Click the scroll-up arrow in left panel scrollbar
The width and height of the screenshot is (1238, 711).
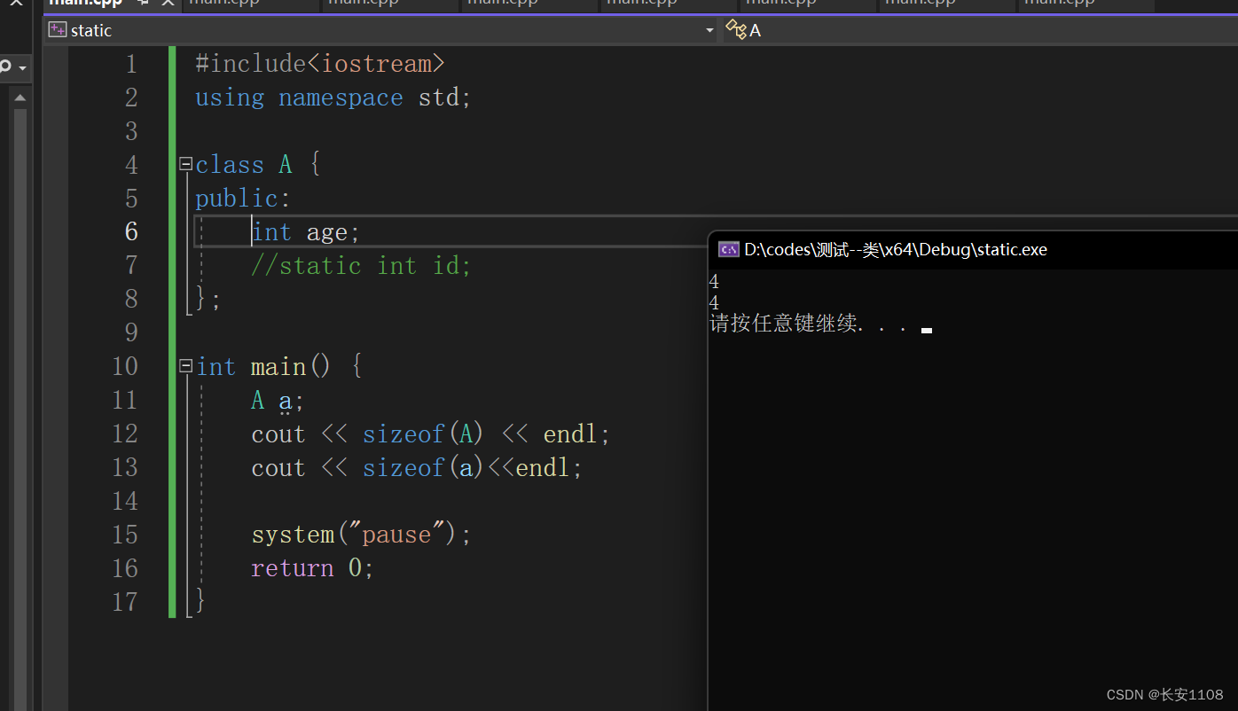coord(20,97)
